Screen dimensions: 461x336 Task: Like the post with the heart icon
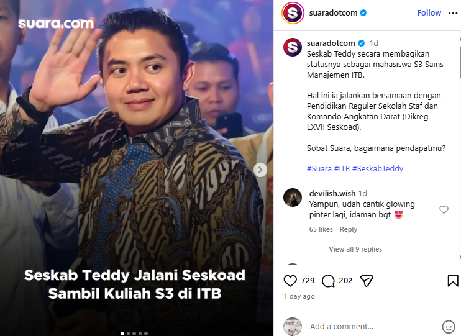tap(290, 281)
